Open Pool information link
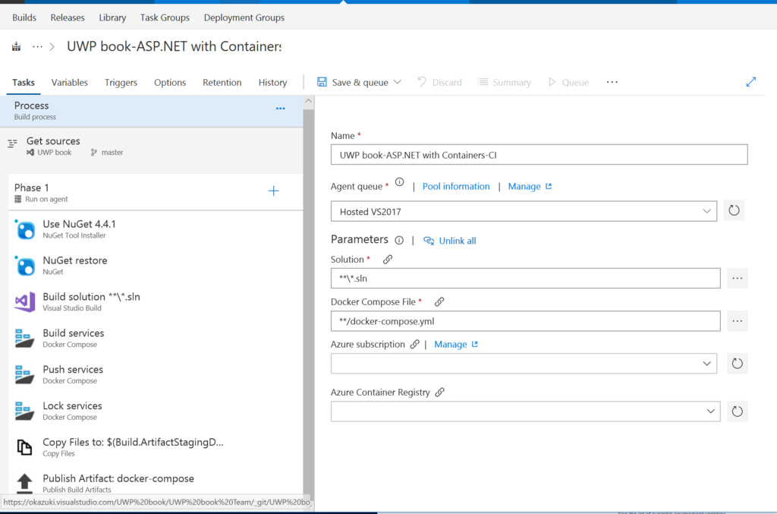This screenshot has height=514, width=777. (x=456, y=186)
